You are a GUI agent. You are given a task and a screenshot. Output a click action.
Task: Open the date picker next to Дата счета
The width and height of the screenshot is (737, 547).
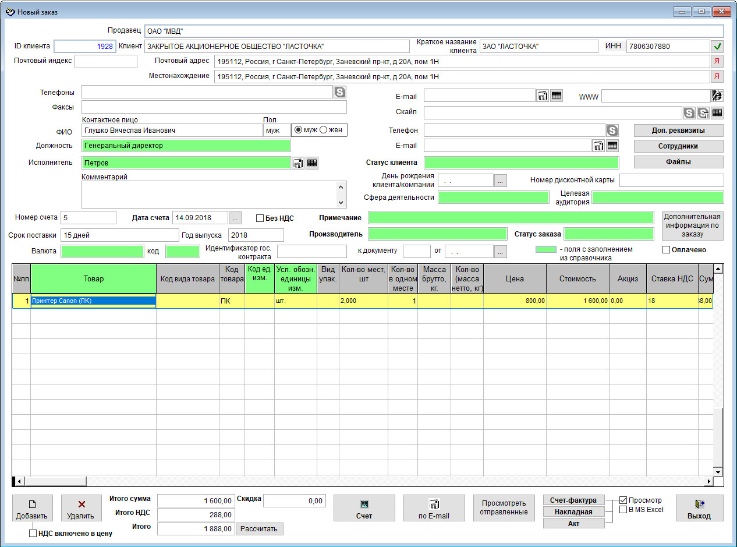pyautogui.click(x=235, y=218)
